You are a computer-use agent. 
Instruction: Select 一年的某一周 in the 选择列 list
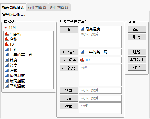point(21,55)
